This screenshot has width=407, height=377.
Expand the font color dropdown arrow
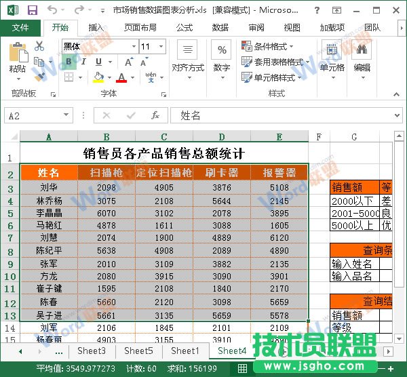tap(133, 77)
